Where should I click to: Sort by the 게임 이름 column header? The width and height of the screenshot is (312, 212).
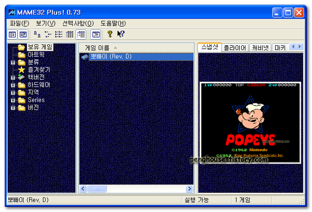click(x=136, y=48)
